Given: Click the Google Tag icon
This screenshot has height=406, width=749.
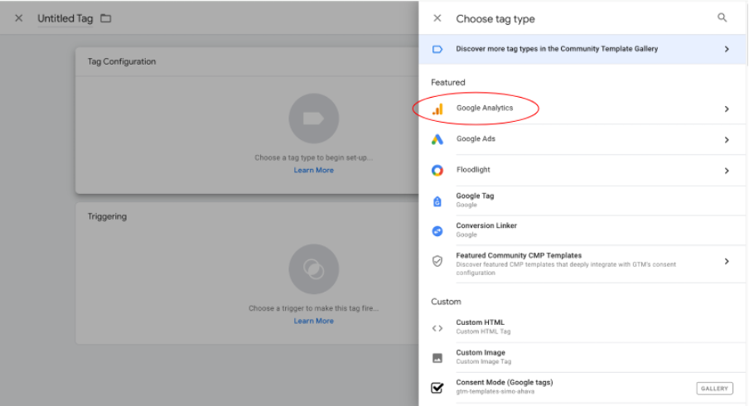Looking at the screenshot, I should [437, 201].
